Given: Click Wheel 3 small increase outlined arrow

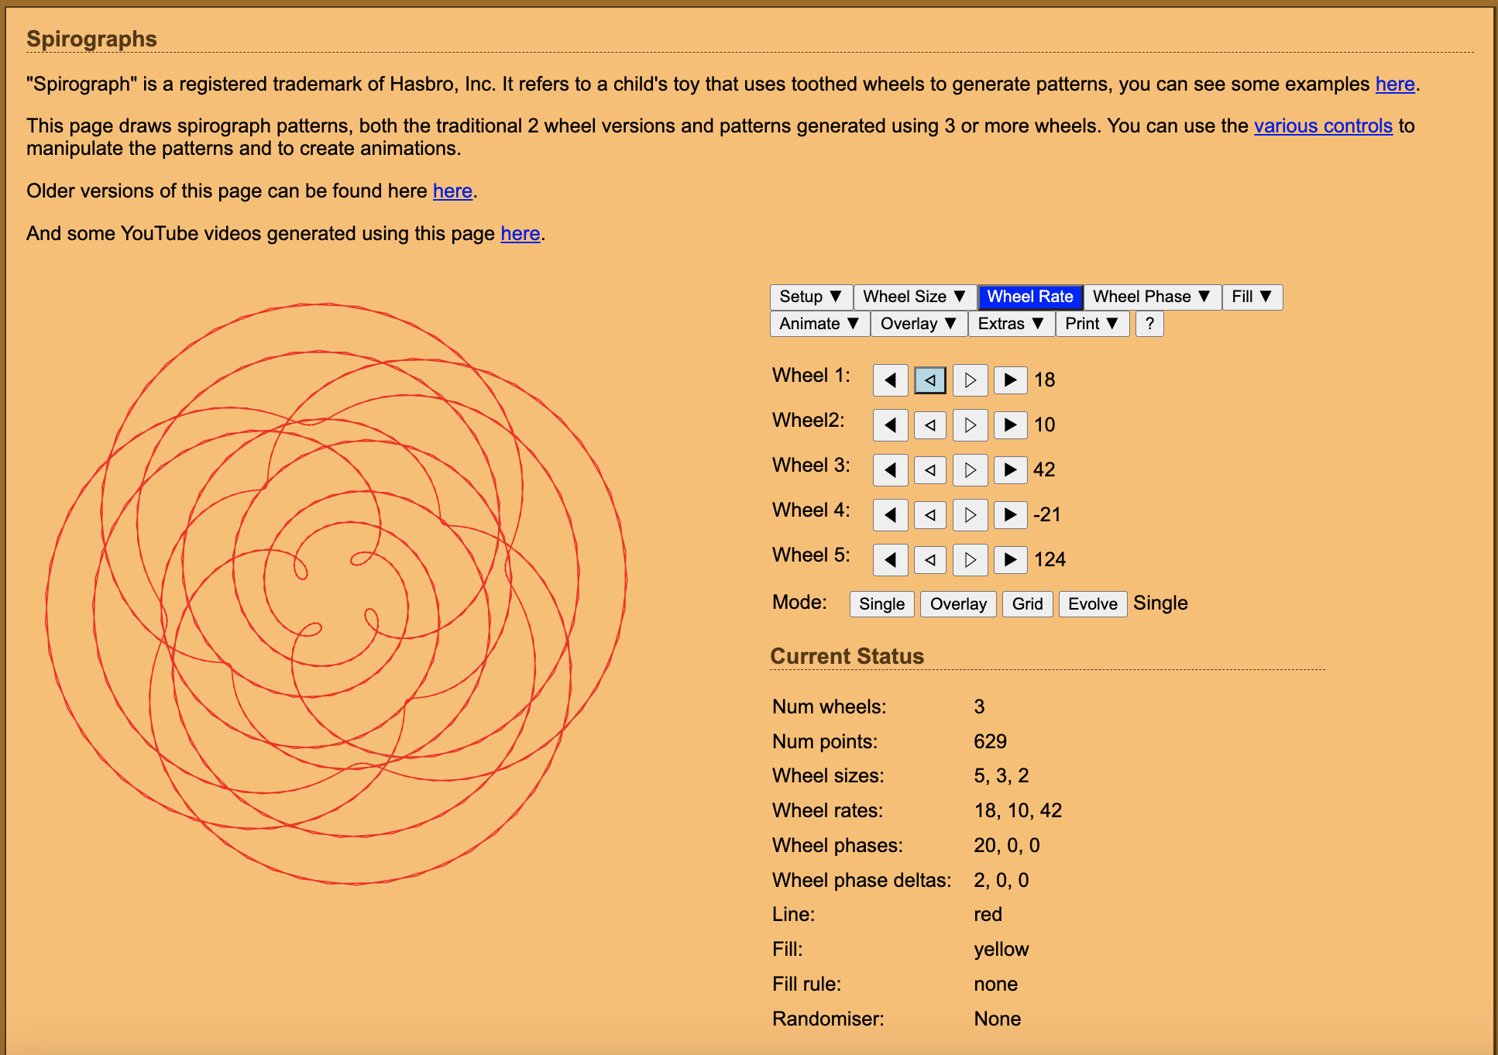Looking at the screenshot, I should tap(970, 470).
